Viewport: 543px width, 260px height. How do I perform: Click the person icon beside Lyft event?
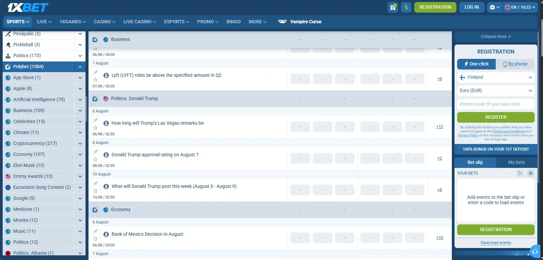tap(106, 75)
